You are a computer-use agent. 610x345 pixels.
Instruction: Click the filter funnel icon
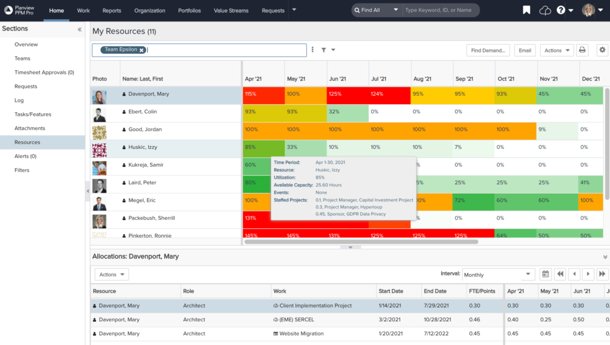323,50
